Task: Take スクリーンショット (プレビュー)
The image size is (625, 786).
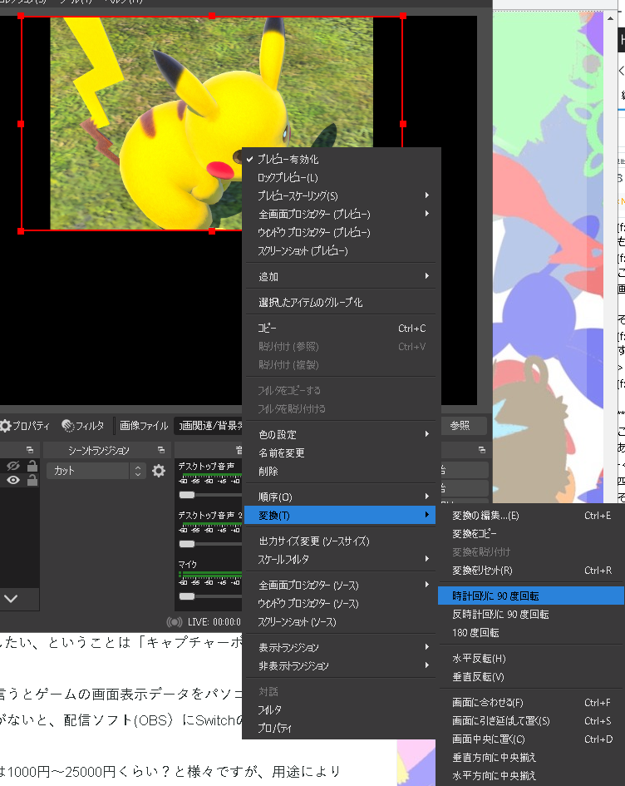Action: (340, 250)
